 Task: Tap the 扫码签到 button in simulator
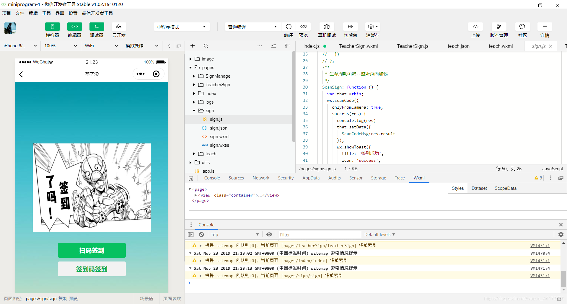(92, 250)
